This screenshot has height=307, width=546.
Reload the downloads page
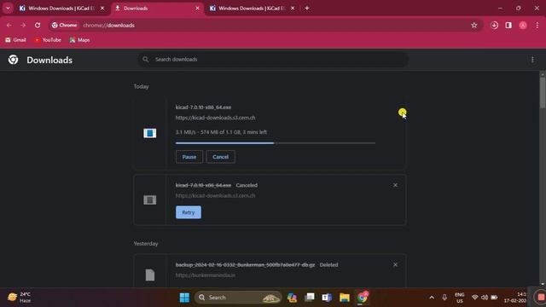click(x=38, y=25)
